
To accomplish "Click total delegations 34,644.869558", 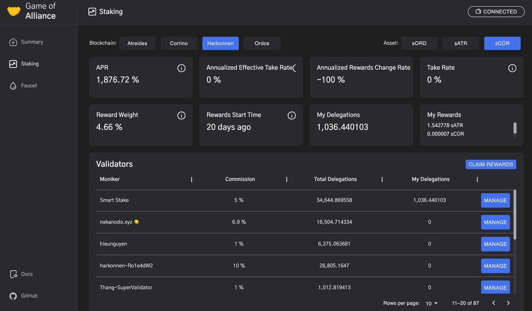I will tap(334, 200).
